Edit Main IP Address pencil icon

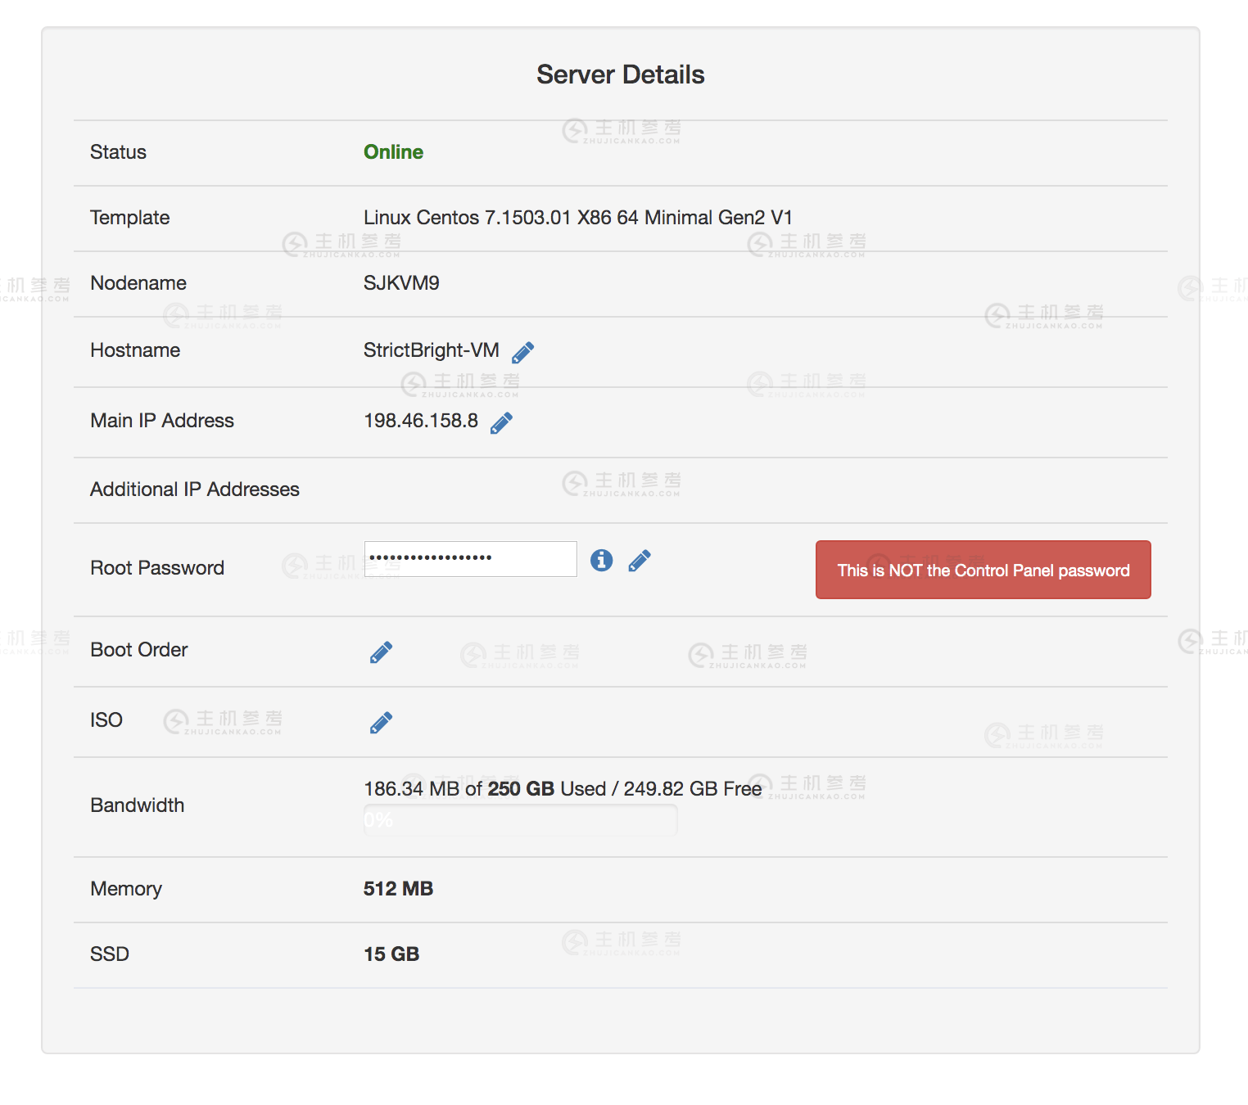click(501, 422)
